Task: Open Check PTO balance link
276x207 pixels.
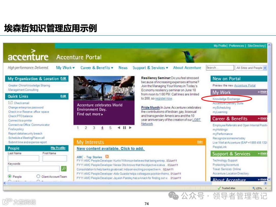Action: (x=20, y=116)
